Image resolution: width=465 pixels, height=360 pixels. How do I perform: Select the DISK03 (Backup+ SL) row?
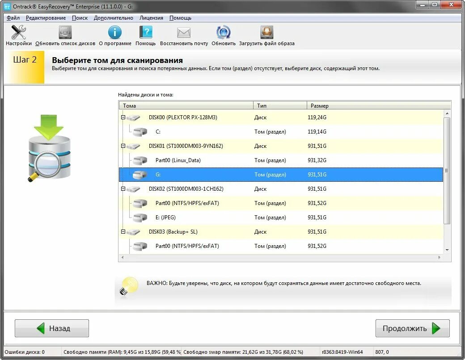281,232
